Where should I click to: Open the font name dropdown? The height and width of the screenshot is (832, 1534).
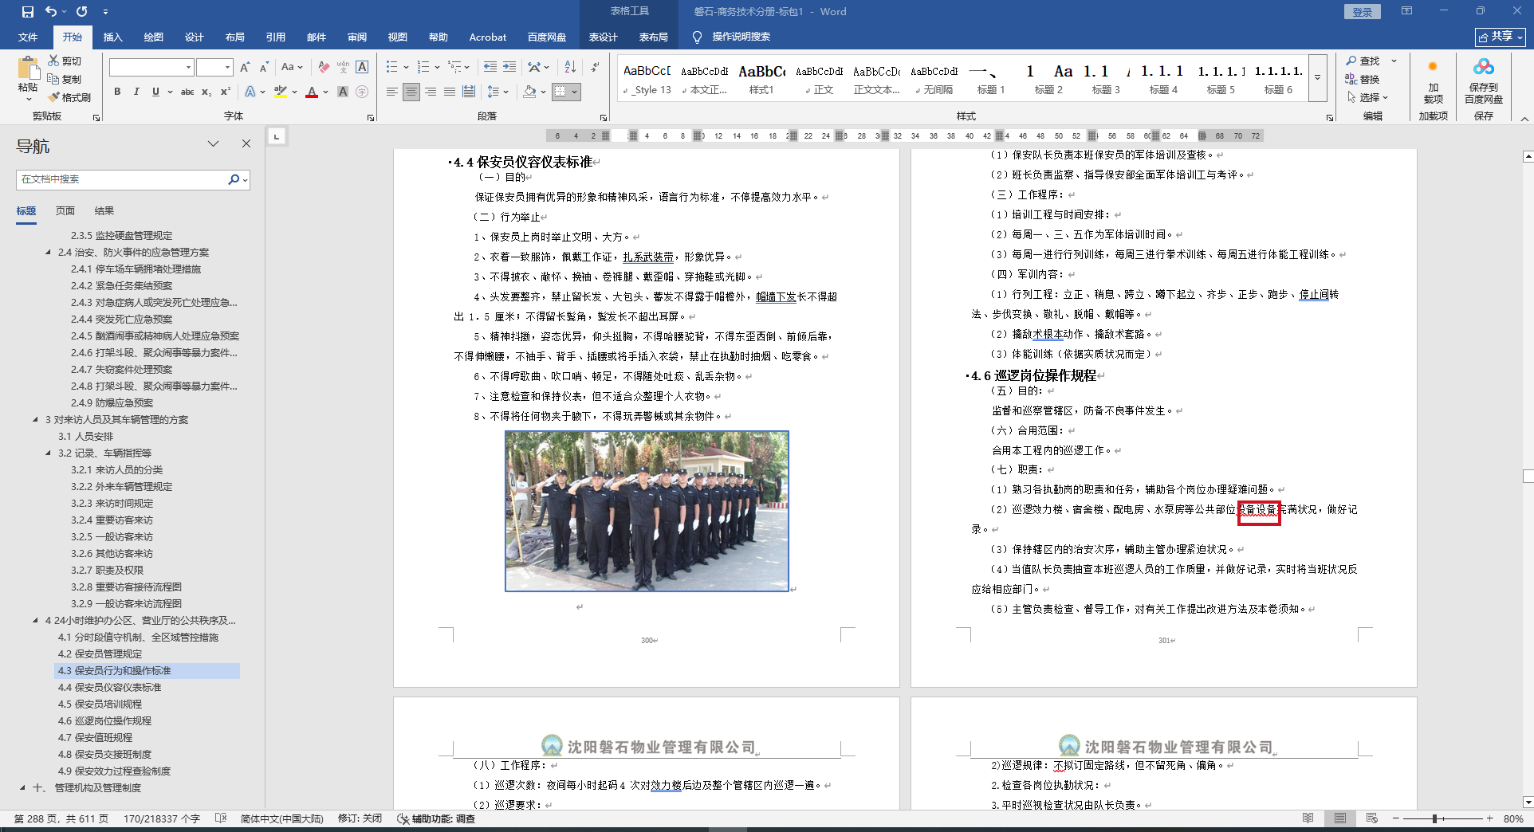click(x=188, y=67)
